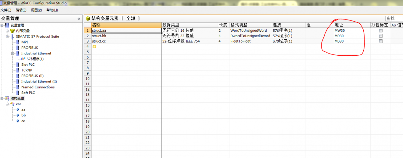403x158 pixels.
Task: Check 线性标定 checkbox for struct.cc
Action: [x=381, y=41]
